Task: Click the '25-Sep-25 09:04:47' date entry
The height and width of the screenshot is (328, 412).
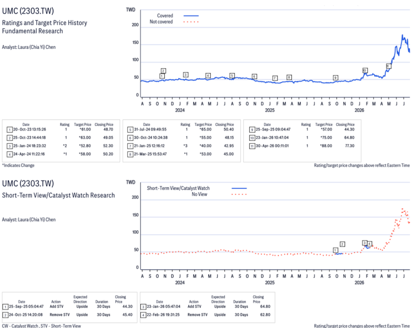Action: pyautogui.click(x=273, y=130)
